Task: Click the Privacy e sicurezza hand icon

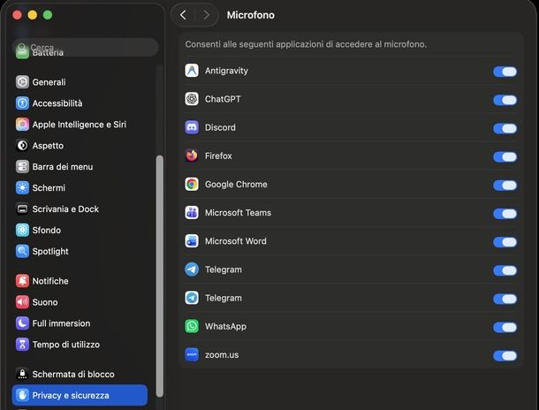Action: [x=22, y=395]
